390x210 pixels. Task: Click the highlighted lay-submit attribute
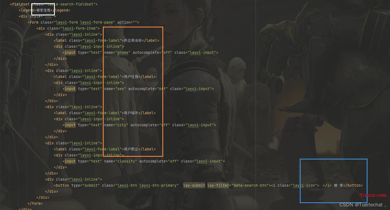click(x=194, y=185)
